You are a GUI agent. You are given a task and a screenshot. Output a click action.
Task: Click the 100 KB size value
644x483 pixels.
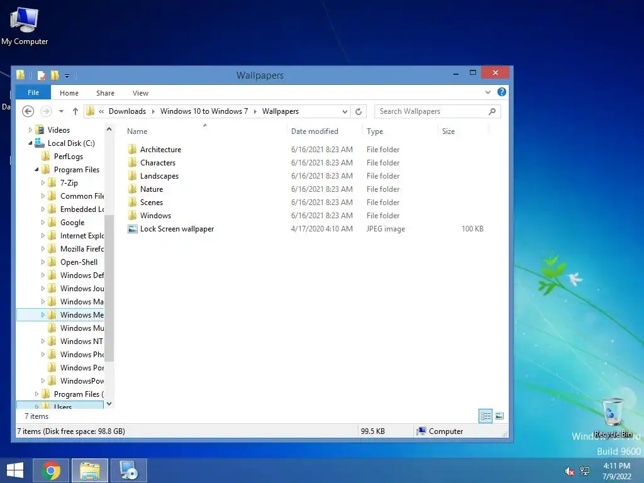pos(472,229)
